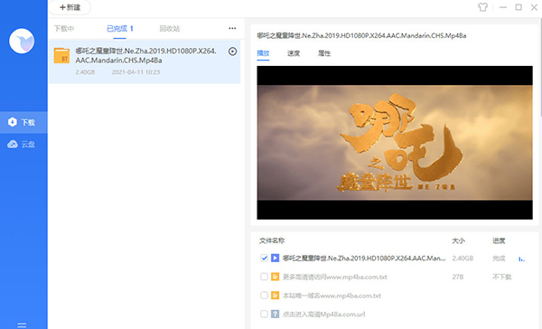Uncheck the 哪吒之魔童降世 video file checkbox
This screenshot has width=542, height=329.
pyautogui.click(x=264, y=258)
